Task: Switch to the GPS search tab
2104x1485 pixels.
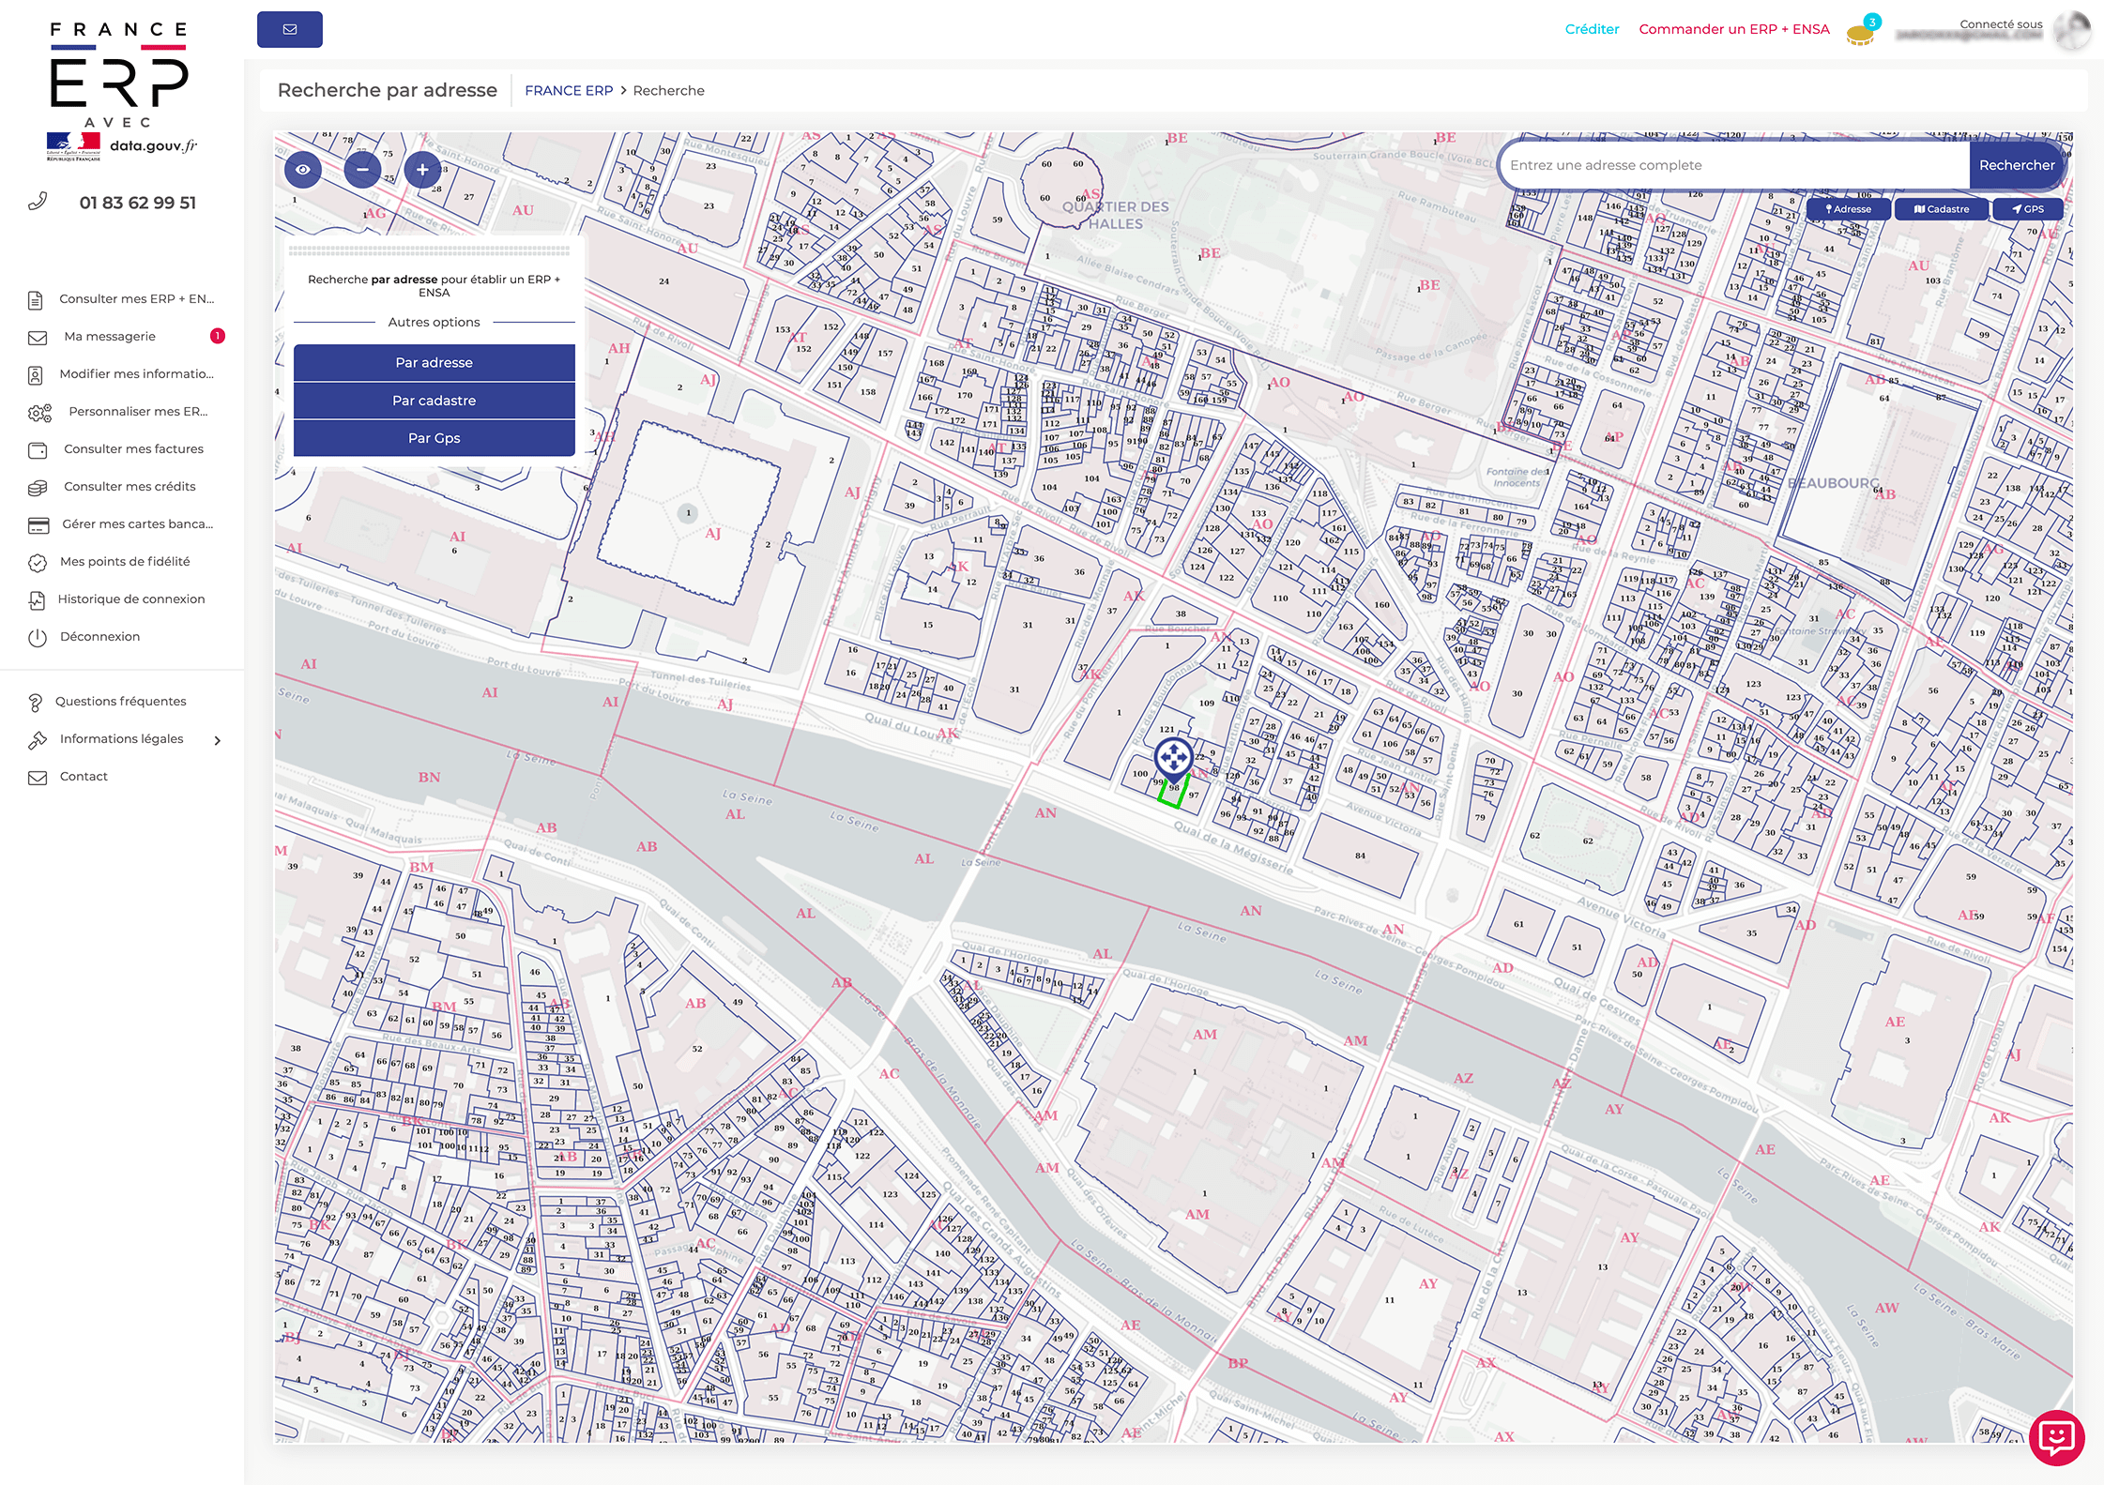Action: (x=2028, y=209)
